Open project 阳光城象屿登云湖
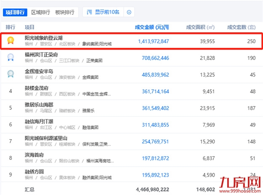263x195 pixels. 44,38
